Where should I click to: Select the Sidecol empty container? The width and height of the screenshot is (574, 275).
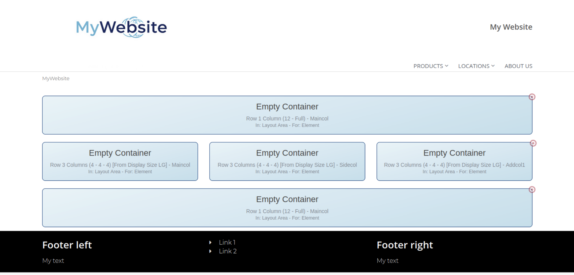[x=287, y=161]
